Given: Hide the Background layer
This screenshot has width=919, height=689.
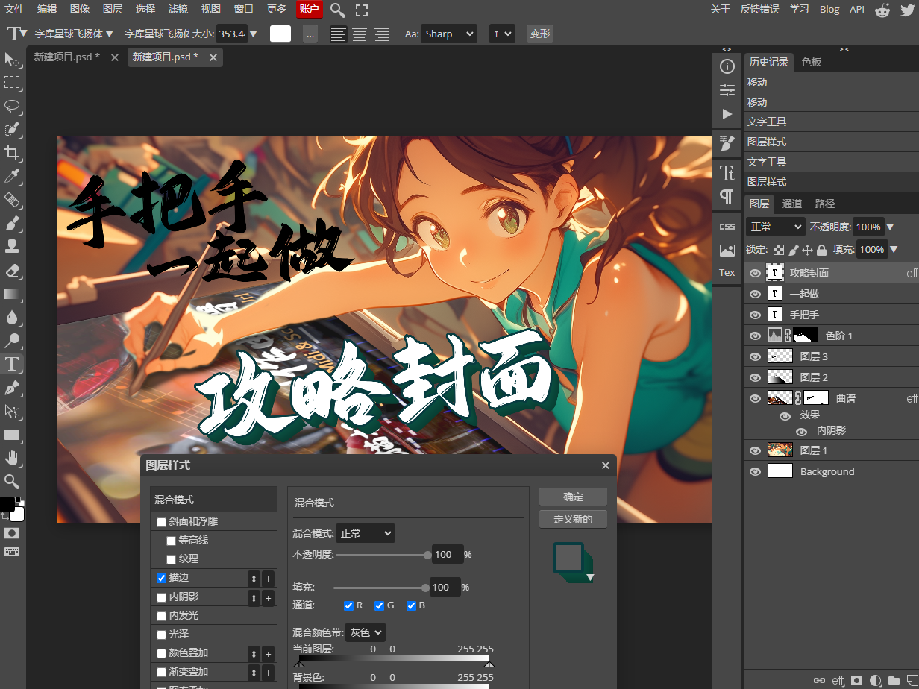Looking at the screenshot, I should coord(755,472).
